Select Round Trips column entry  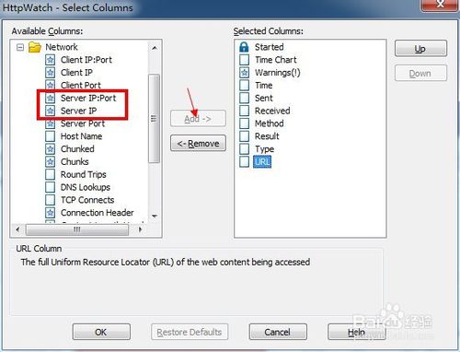point(84,174)
